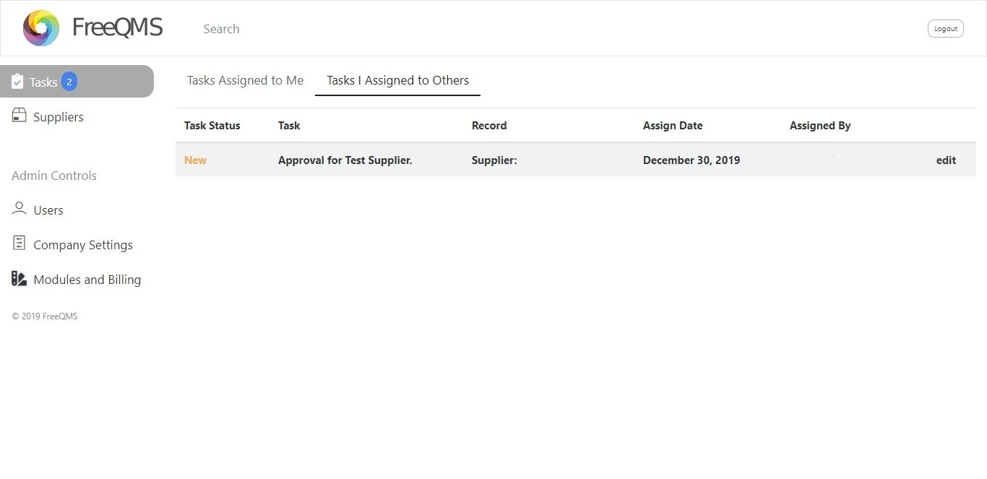
Task: Click the FreeQMS title text
Action: 117,28
